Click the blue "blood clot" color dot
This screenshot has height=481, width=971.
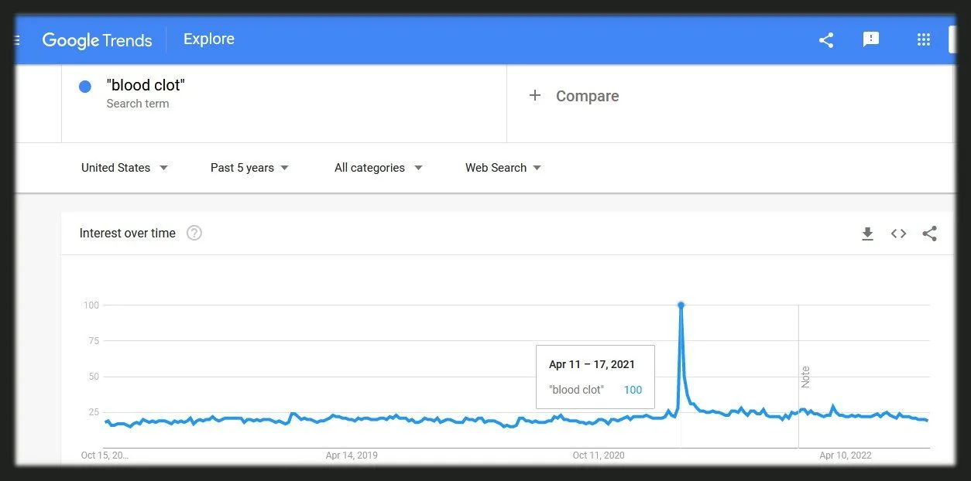coord(85,87)
